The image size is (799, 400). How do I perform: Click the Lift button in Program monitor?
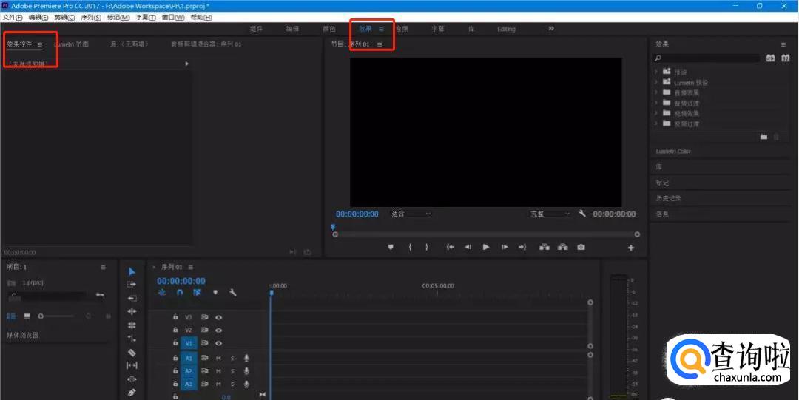tap(545, 247)
